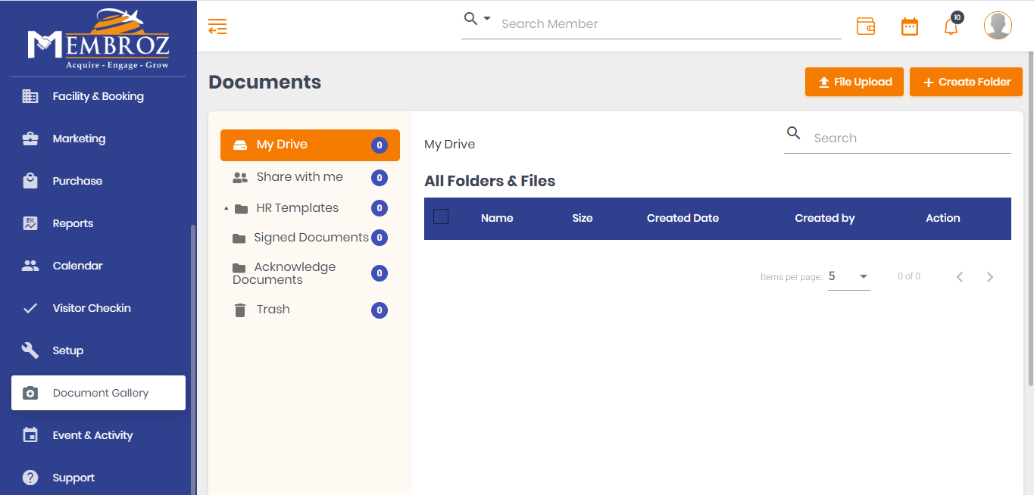Screen dimensions: 1034x495
Task: Click the File Upload button
Action: (854, 82)
